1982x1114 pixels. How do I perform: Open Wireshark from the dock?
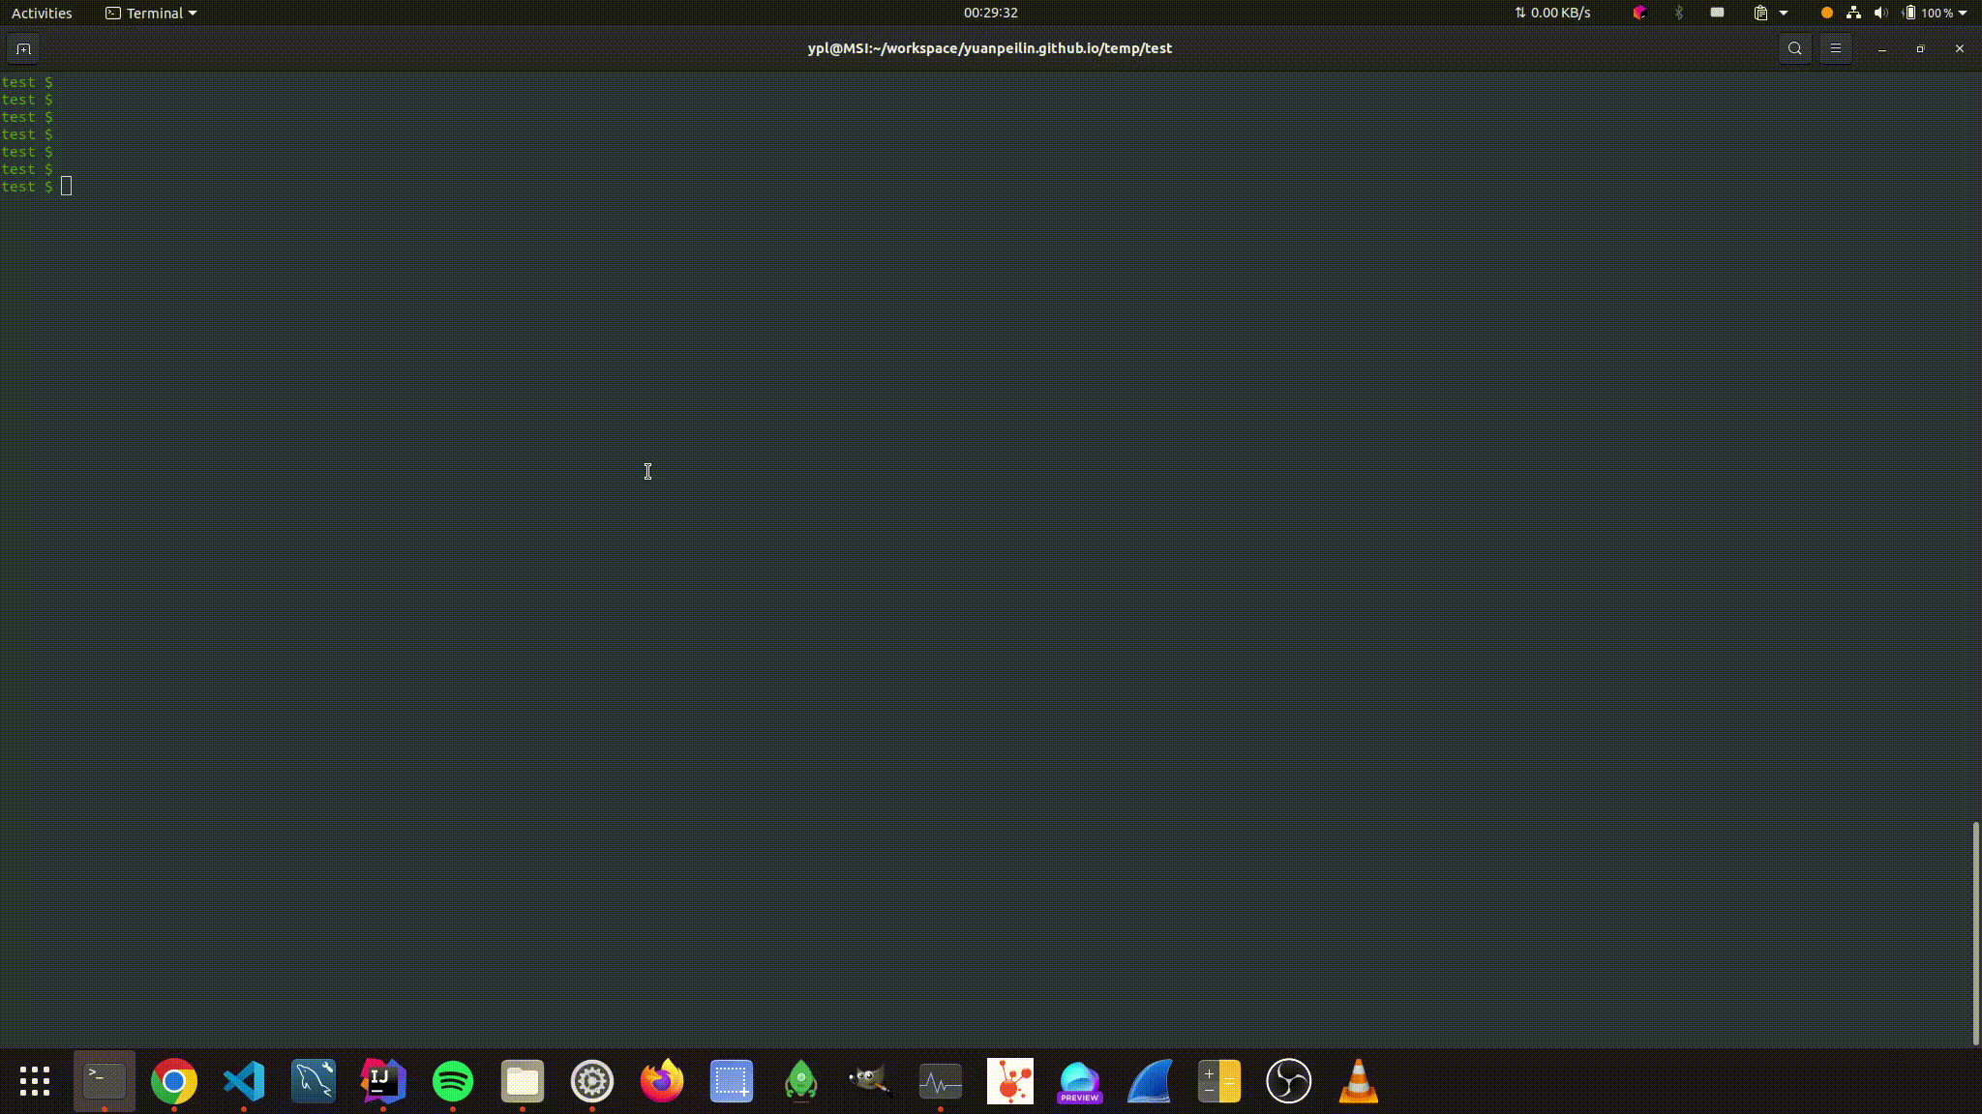click(x=1150, y=1081)
